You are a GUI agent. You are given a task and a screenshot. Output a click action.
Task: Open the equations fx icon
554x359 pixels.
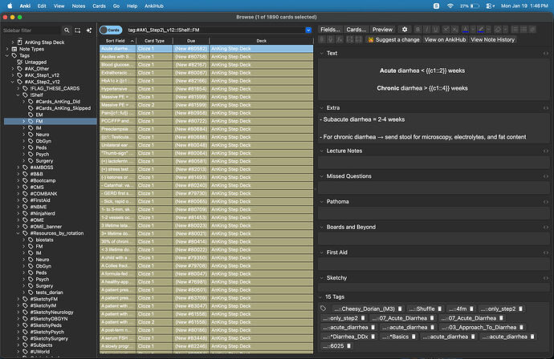pos(340,39)
